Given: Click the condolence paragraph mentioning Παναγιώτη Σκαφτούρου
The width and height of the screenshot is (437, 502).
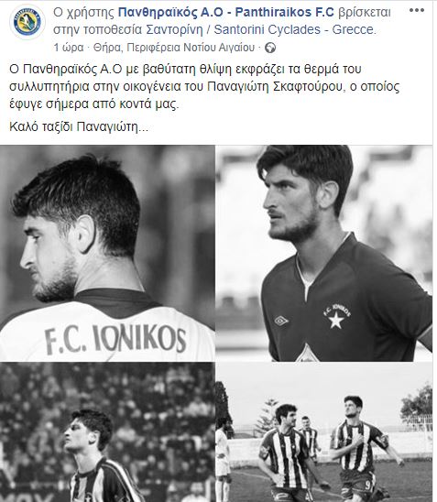Looking at the screenshot, I should pyautogui.click(x=204, y=87).
